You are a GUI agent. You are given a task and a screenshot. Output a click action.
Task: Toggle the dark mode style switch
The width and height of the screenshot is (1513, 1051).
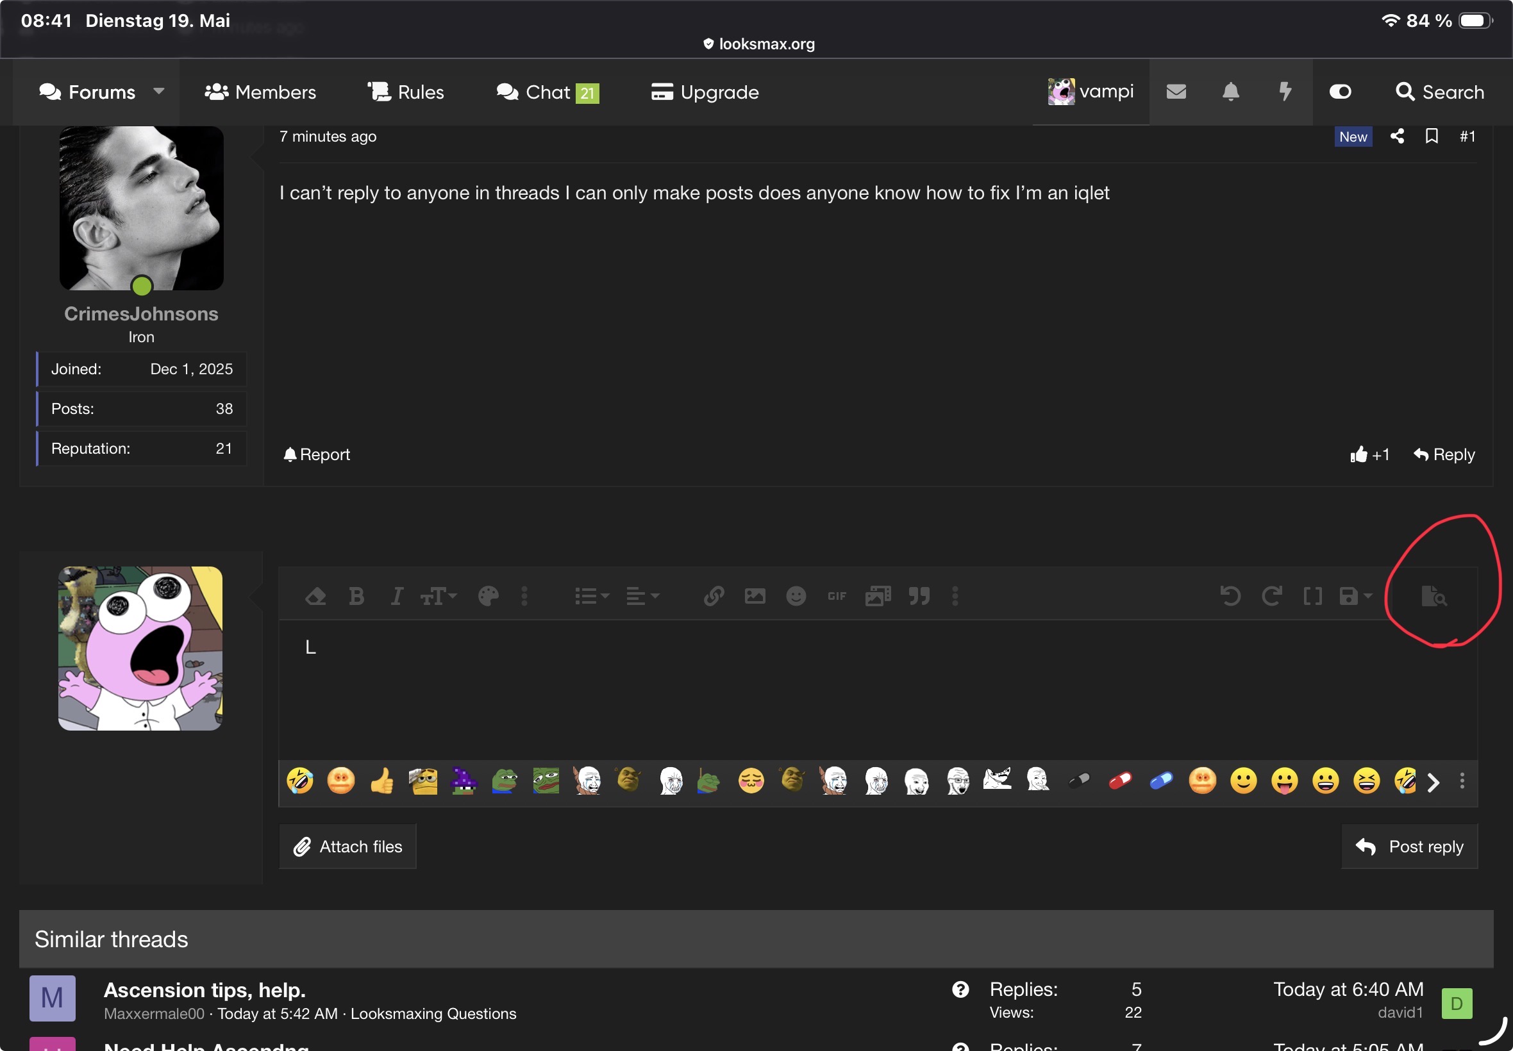[1341, 92]
